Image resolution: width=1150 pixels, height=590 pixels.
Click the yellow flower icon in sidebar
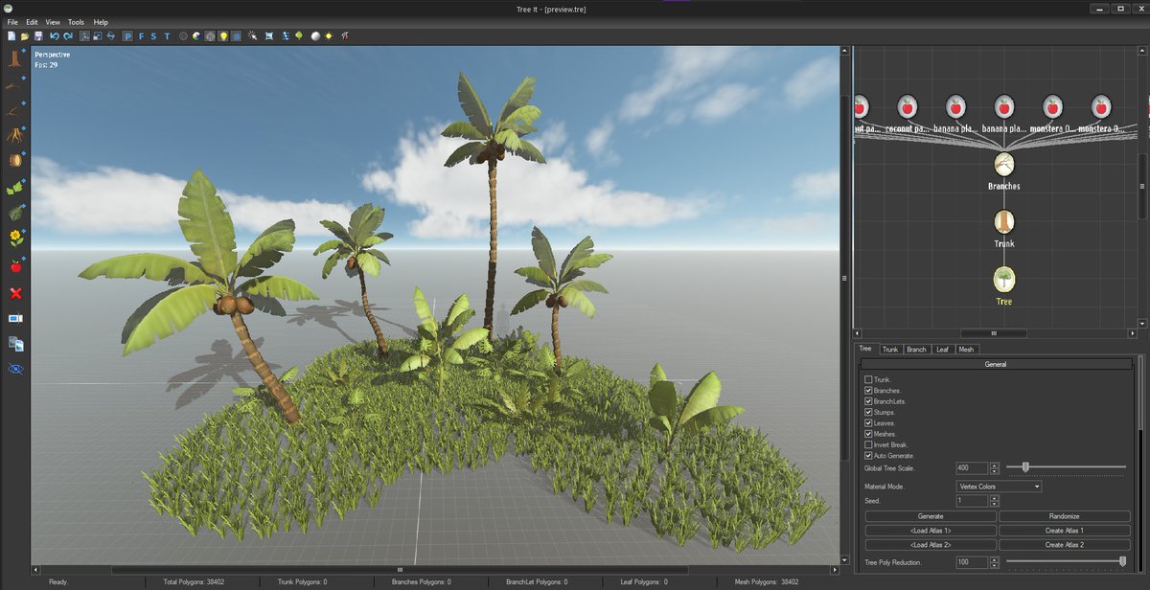pos(15,238)
